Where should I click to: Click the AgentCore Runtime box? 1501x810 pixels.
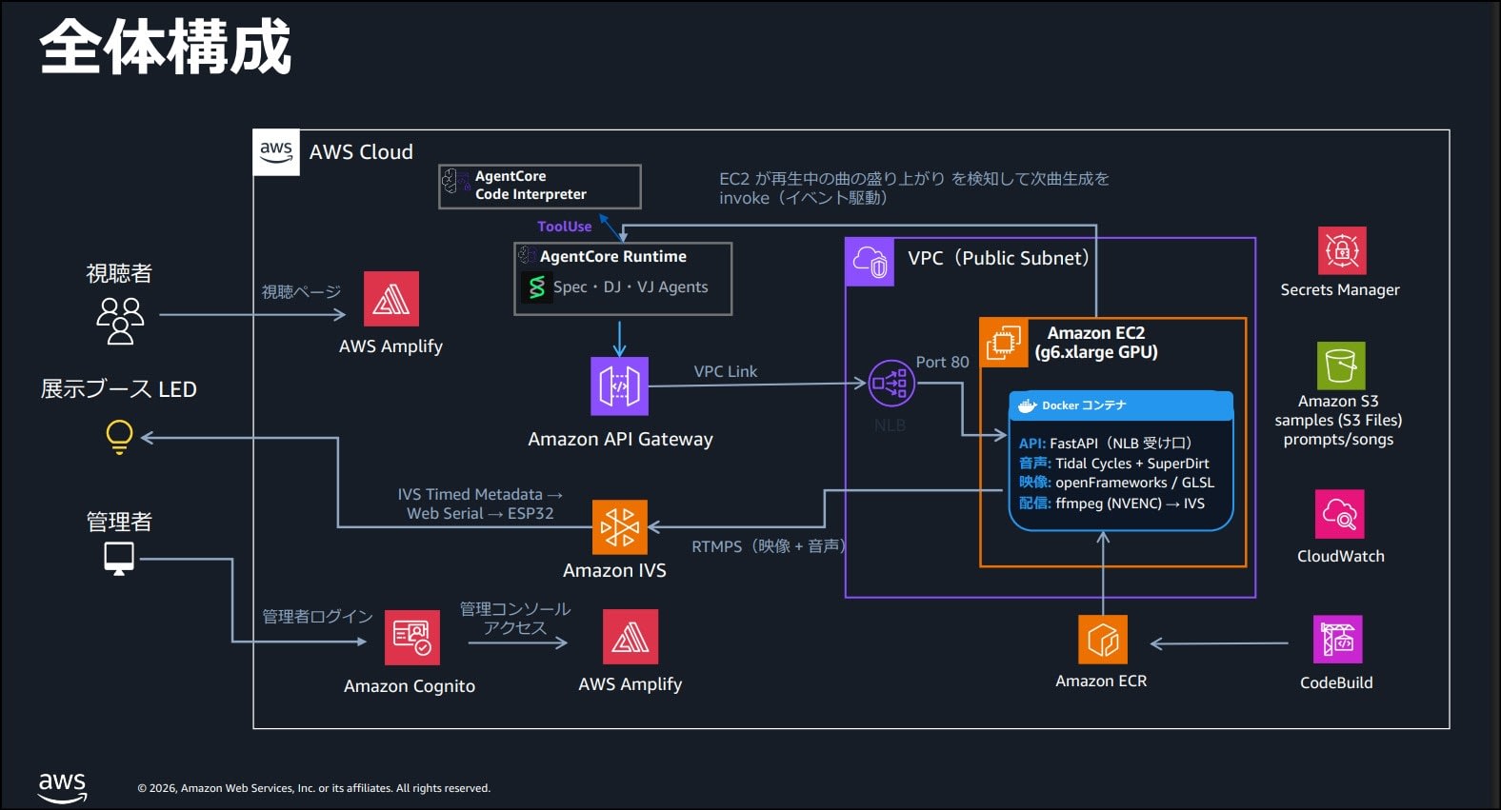coord(623,279)
